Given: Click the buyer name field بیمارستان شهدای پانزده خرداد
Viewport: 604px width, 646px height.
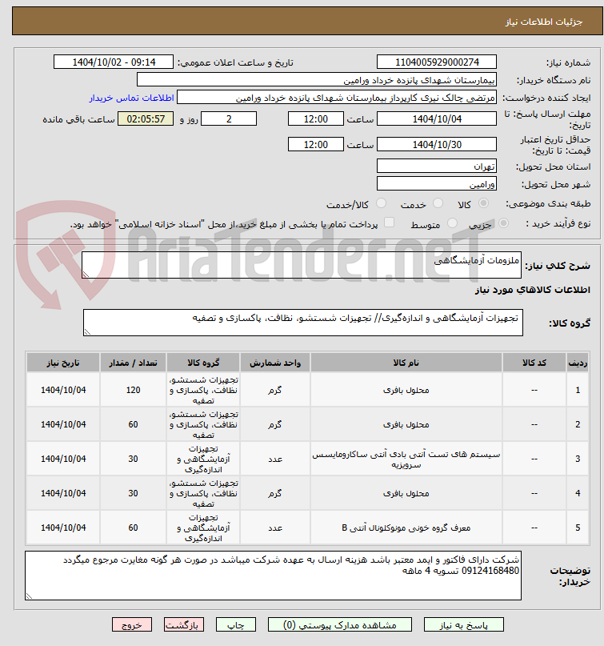Looking at the screenshot, I should pos(316,80).
